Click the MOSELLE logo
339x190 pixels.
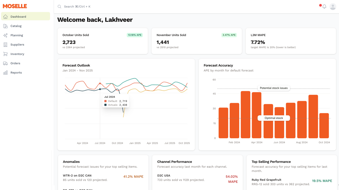click(15, 6)
